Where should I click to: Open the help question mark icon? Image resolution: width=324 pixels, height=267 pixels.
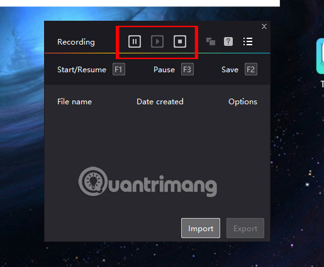click(228, 41)
